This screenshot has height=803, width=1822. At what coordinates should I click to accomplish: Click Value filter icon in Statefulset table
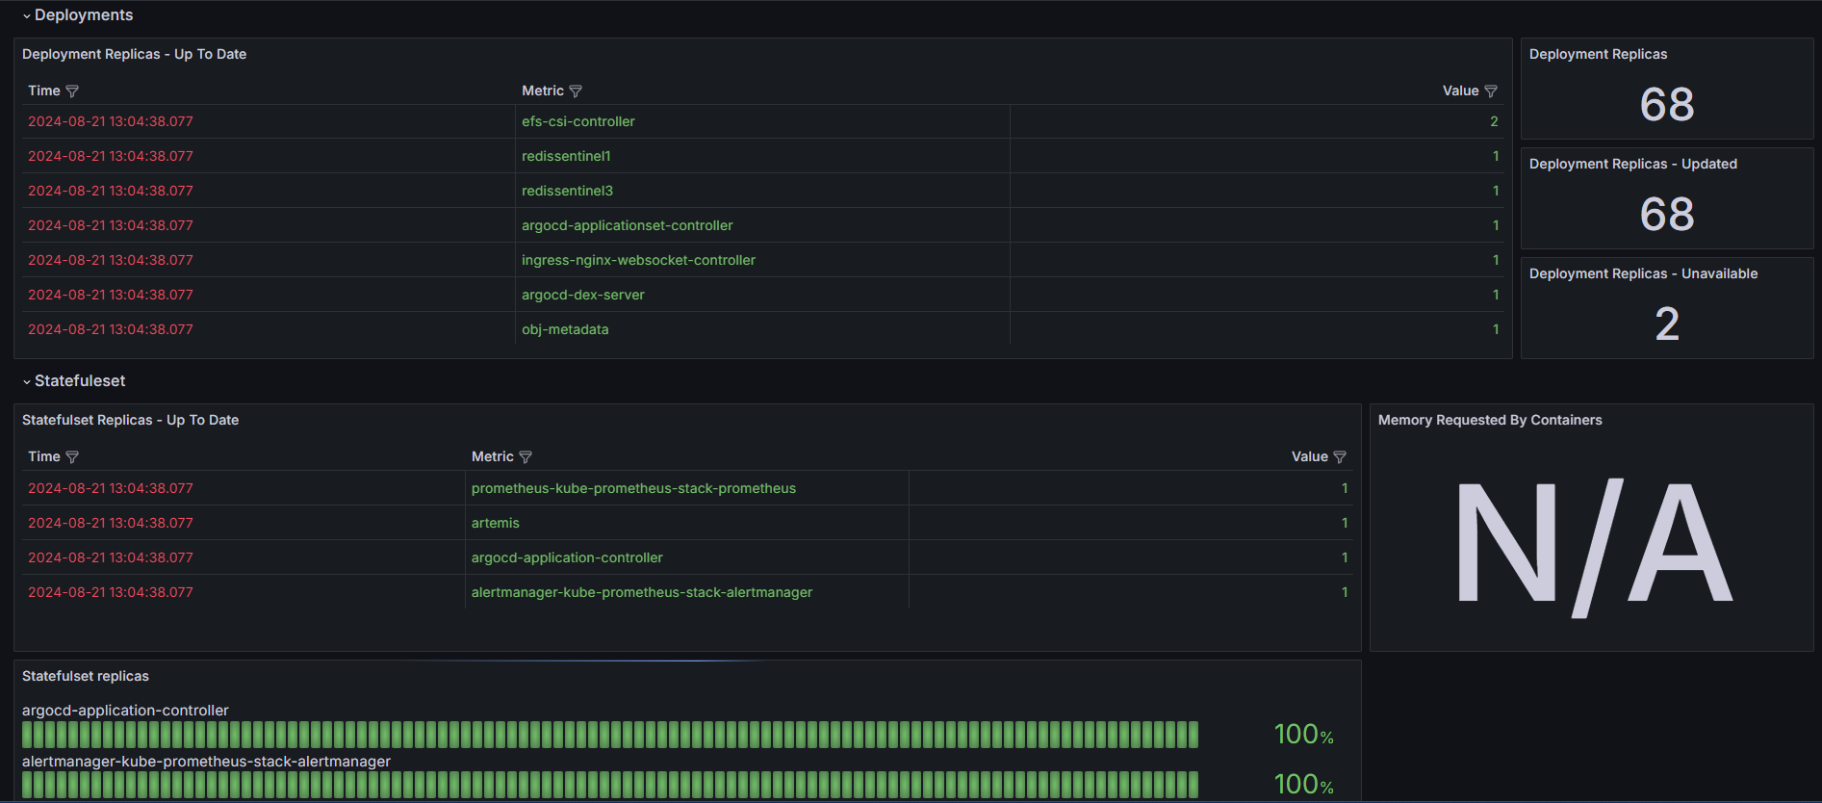(1340, 457)
